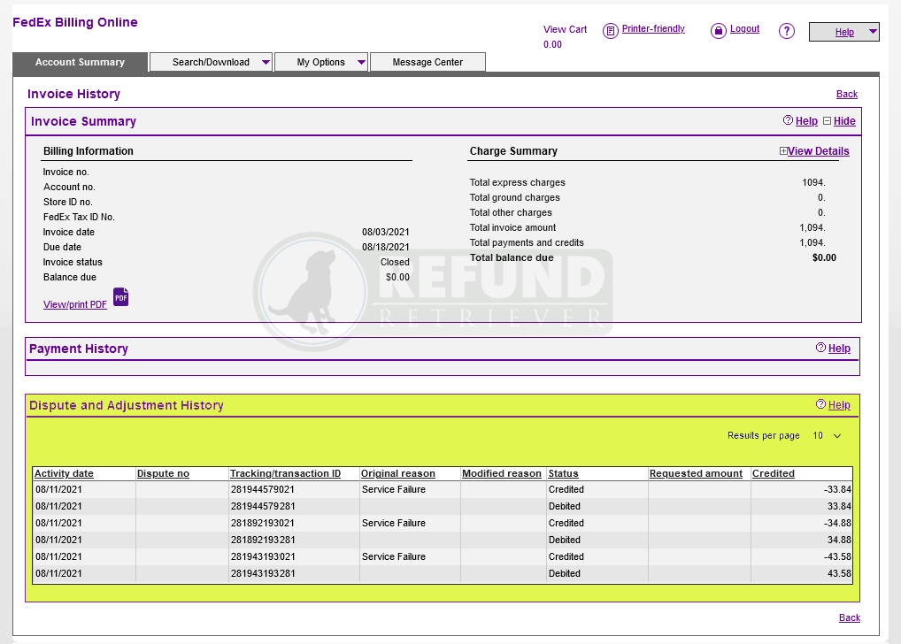Viewport: 901px width, 644px height.
Task: Sort by Dispute no column header
Action: [163, 473]
